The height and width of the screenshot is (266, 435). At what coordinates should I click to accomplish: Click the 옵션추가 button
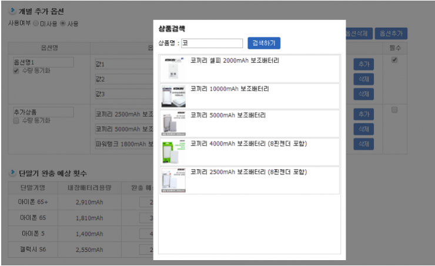(x=391, y=33)
